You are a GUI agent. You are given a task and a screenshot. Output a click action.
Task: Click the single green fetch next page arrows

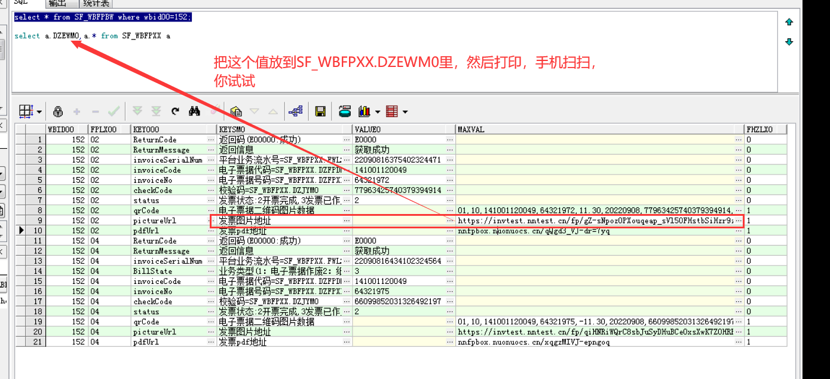[137, 111]
